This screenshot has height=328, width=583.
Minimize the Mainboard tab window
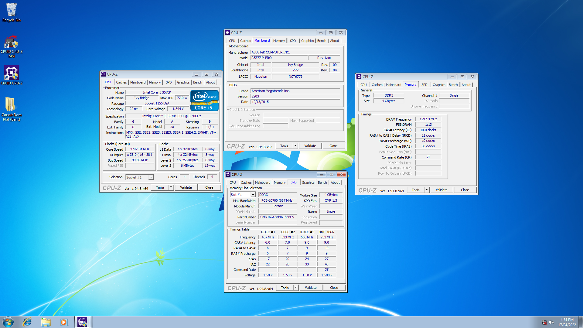click(321, 33)
